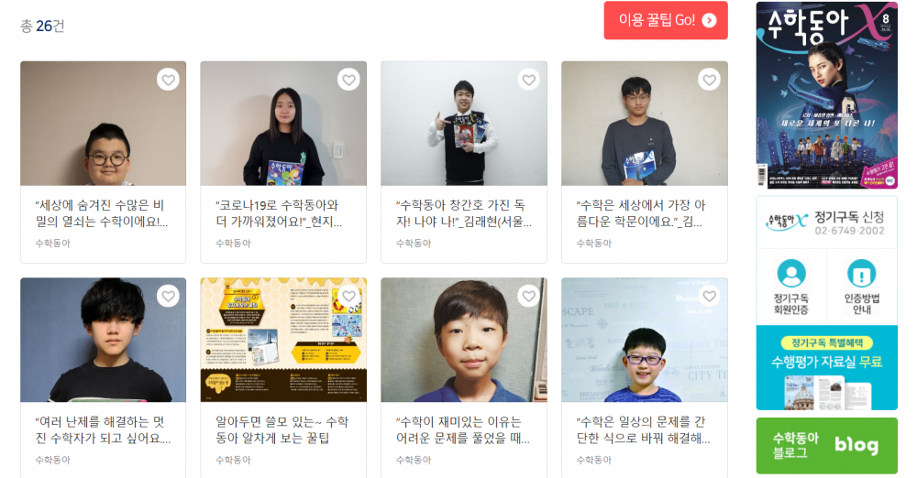Toggle heart on '수학동아 창간호 가진 독자' card

click(529, 80)
